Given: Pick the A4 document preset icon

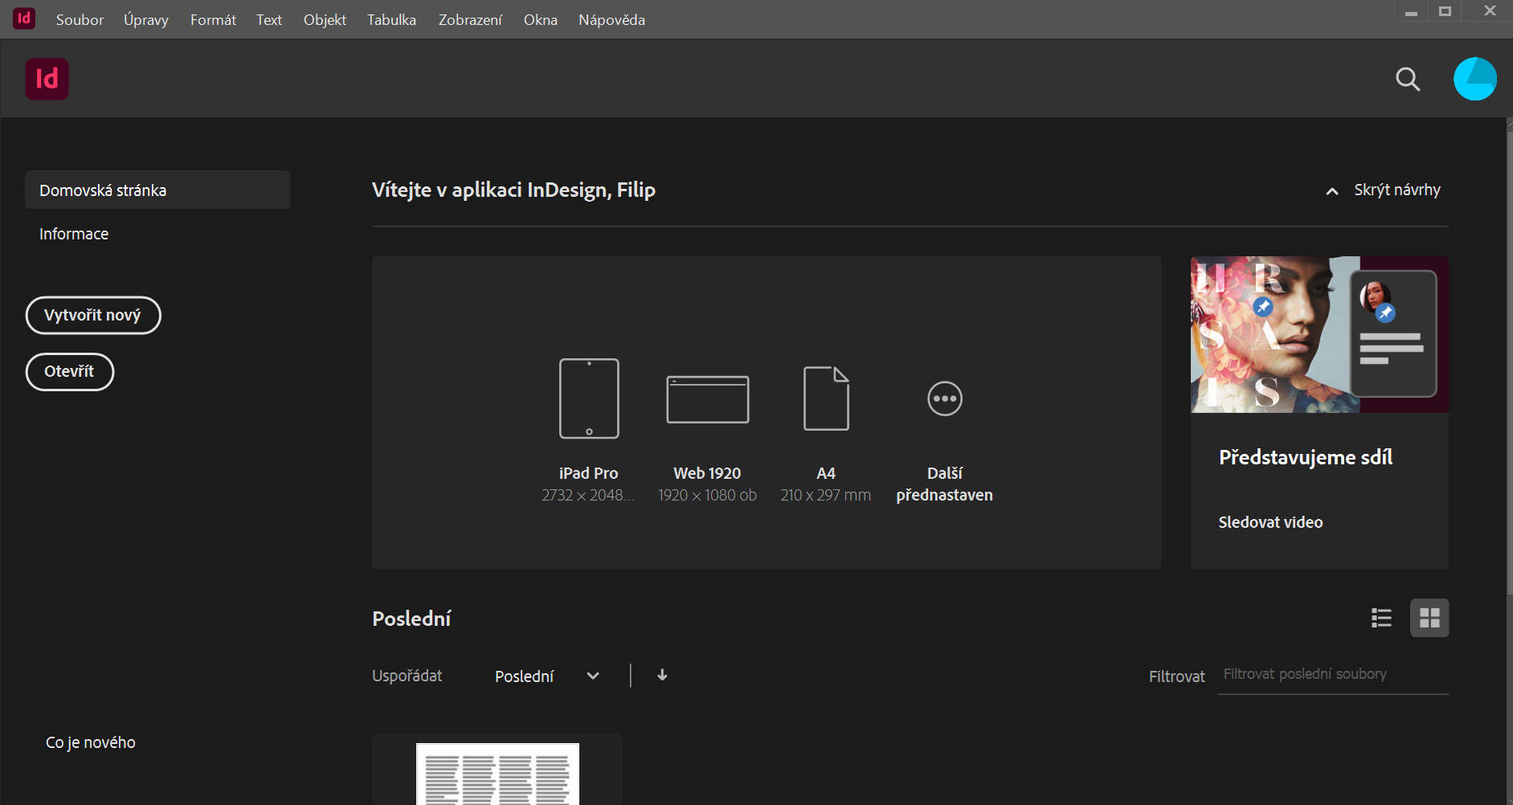Looking at the screenshot, I should click(826, 398).
